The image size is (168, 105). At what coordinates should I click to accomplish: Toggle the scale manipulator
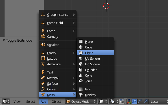coord(146,101)
